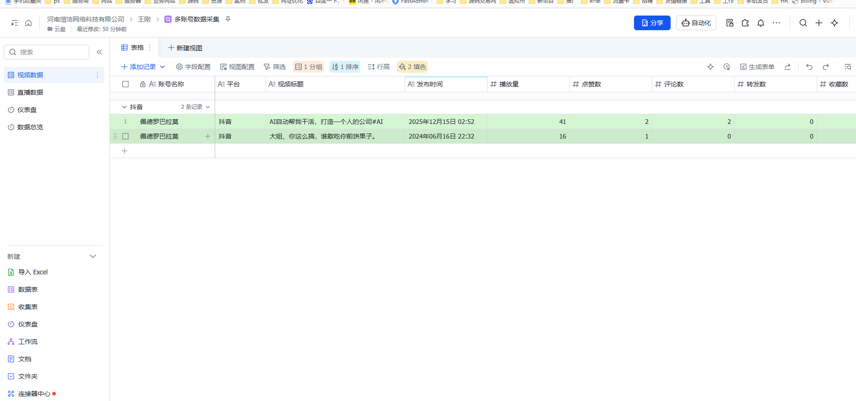The height and width of the screenshot is (401, 856).
Task: Open 筛选 filter options
Action: click(x=275, y=67)
